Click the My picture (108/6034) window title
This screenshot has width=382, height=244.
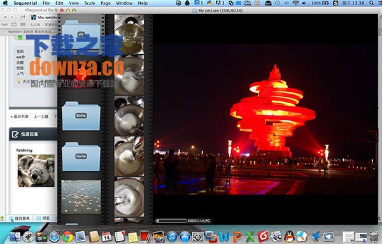tap(220, 10)
